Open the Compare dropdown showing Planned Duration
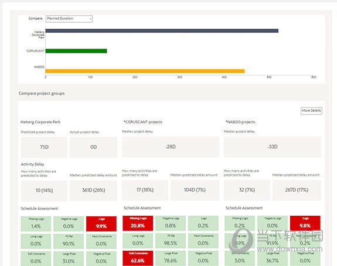The image size is (337, 266). pyautogui.click(x=69, y=19)
